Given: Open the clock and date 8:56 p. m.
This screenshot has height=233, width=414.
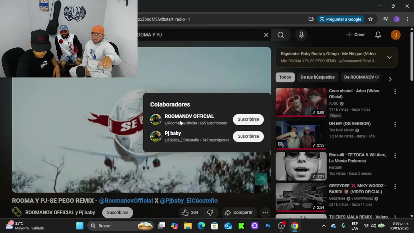Looking at the screenshot, I should point(399,226).
